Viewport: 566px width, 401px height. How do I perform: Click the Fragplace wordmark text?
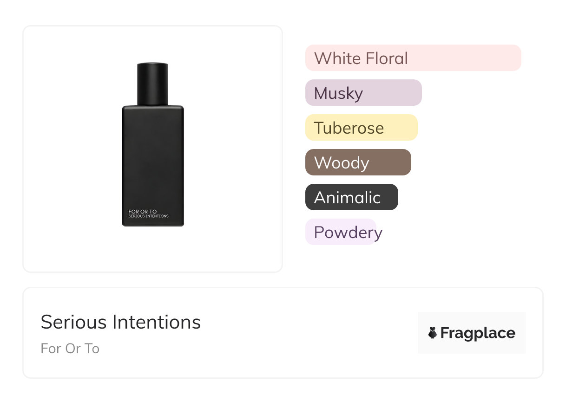pos(478,333)
